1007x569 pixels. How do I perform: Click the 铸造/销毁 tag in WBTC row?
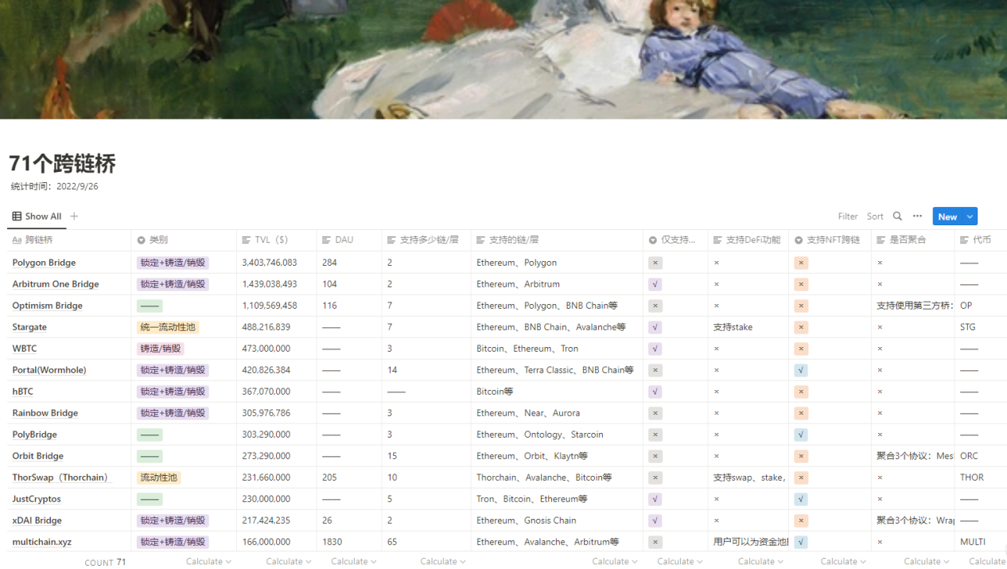point(161,349)
